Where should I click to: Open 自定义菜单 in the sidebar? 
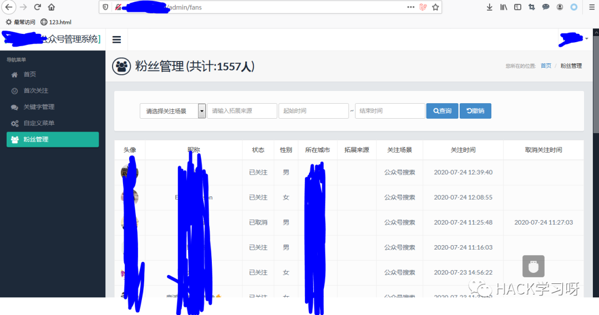point(39,123)
